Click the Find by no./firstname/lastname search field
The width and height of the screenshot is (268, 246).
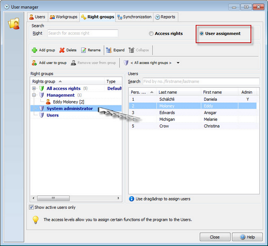(x=201, y=81)
